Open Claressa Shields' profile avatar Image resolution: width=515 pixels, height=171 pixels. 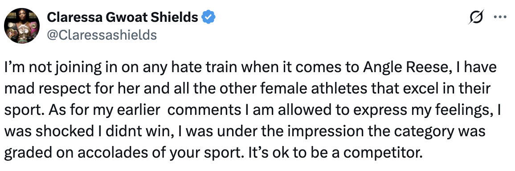click(22, 25)
